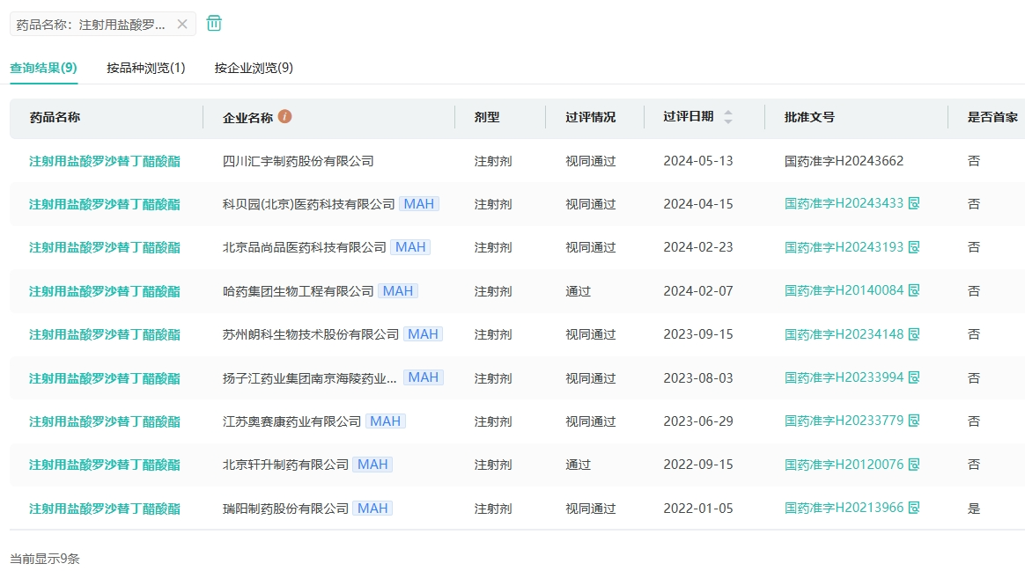Click the trash icon to clear filters
This screenshot has width=1025, height=571.
214,24
